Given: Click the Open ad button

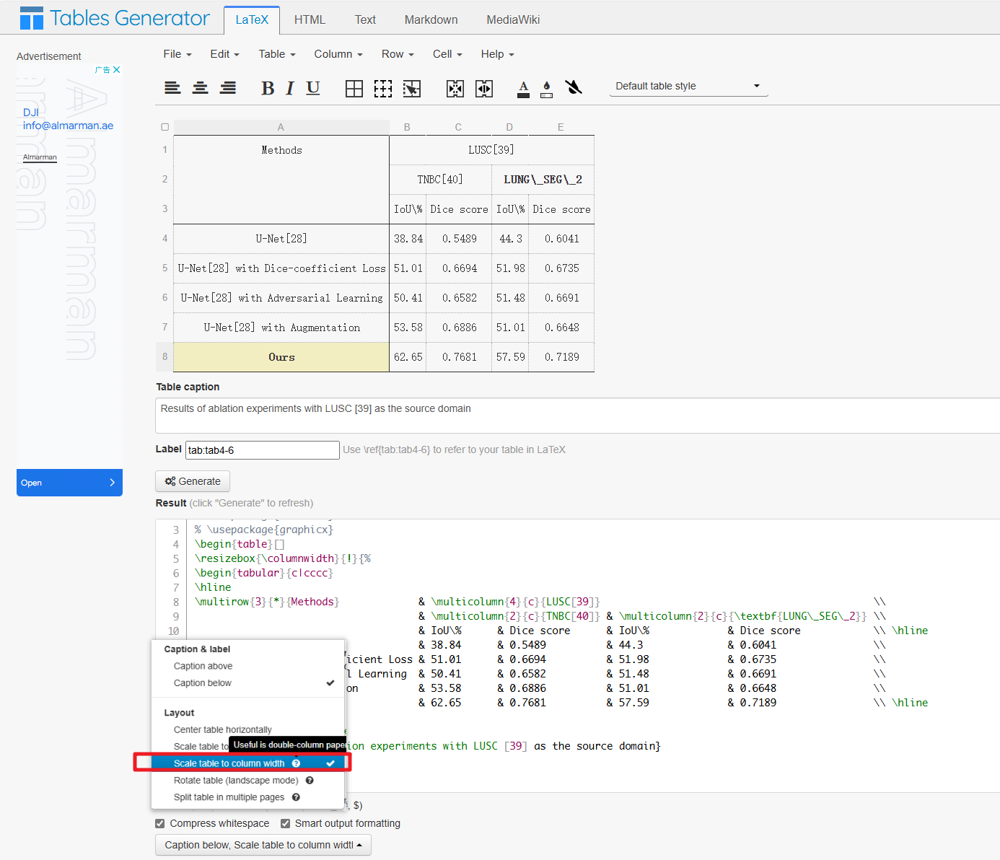Looking at the screenshot, I should pos(69,483).
